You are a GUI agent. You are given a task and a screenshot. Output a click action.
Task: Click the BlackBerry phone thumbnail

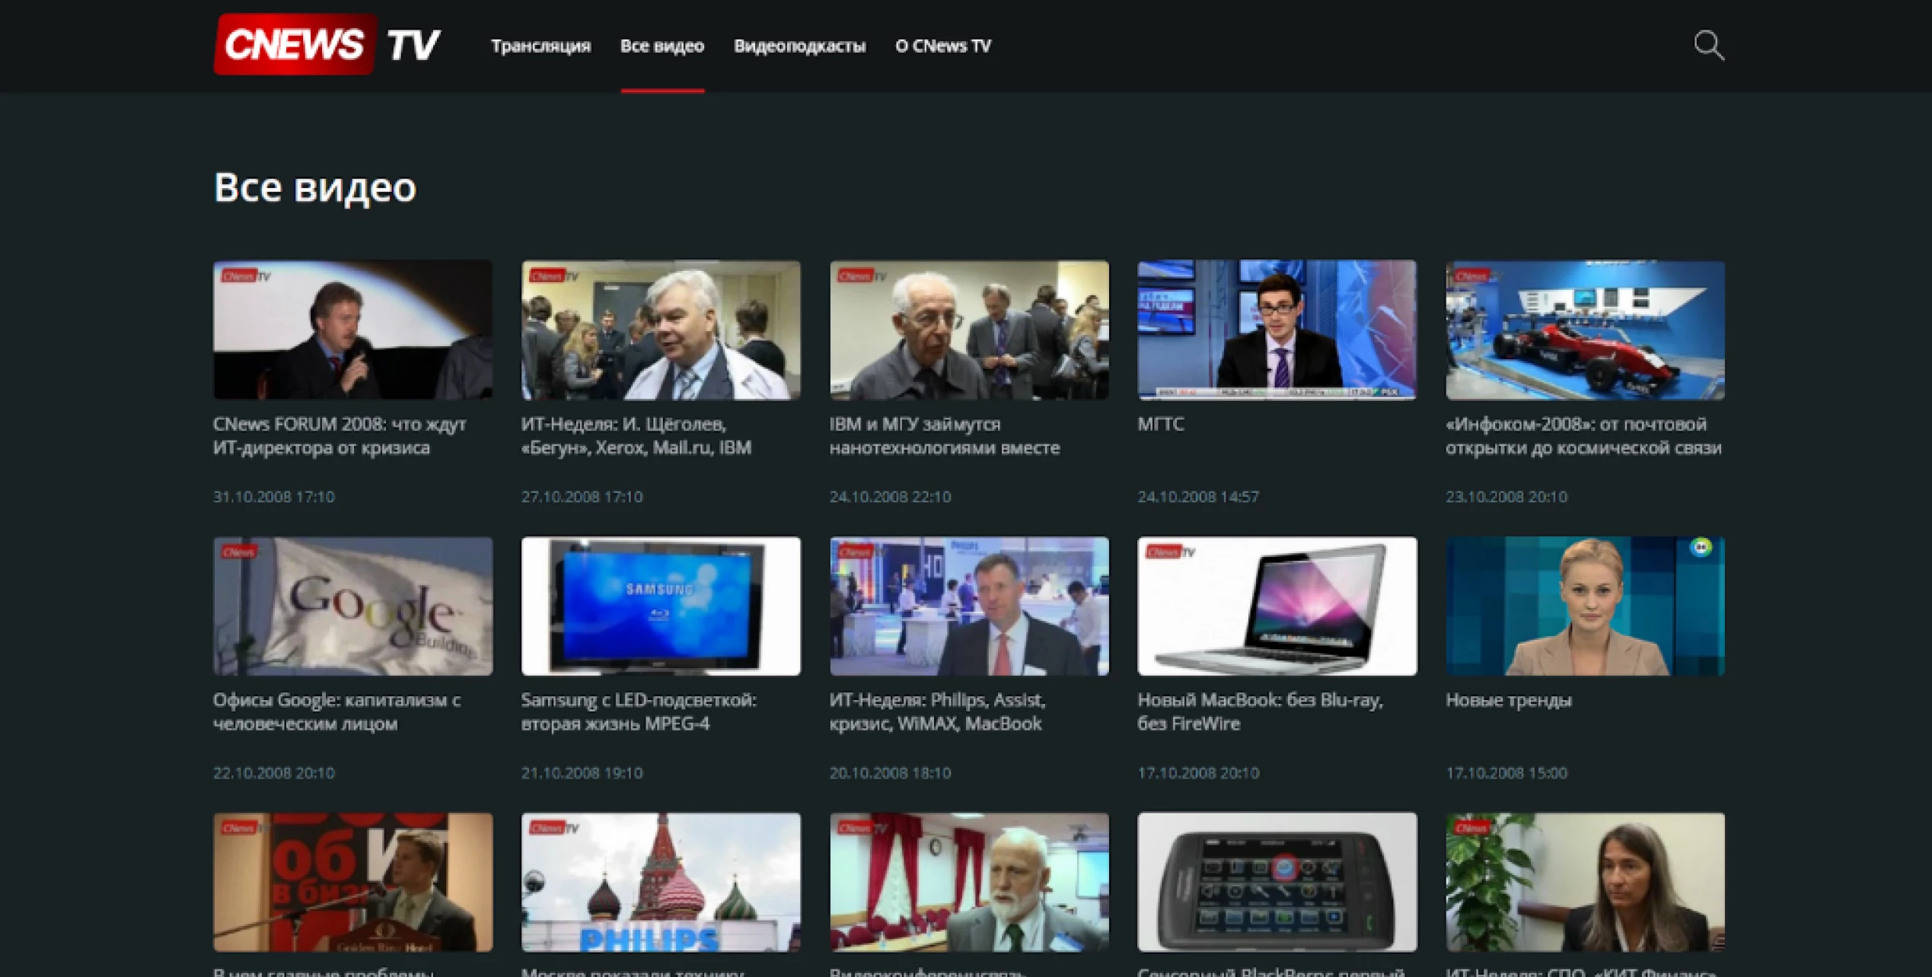1277,882
